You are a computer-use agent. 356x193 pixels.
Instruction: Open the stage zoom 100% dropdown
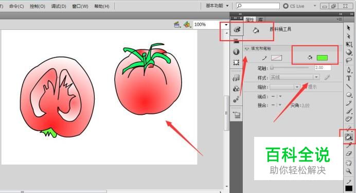pos(226,25)
